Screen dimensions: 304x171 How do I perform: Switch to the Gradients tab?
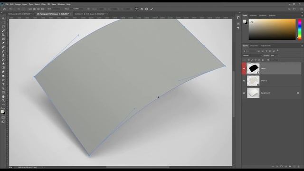pyautogui.click(x=263, y=16)
